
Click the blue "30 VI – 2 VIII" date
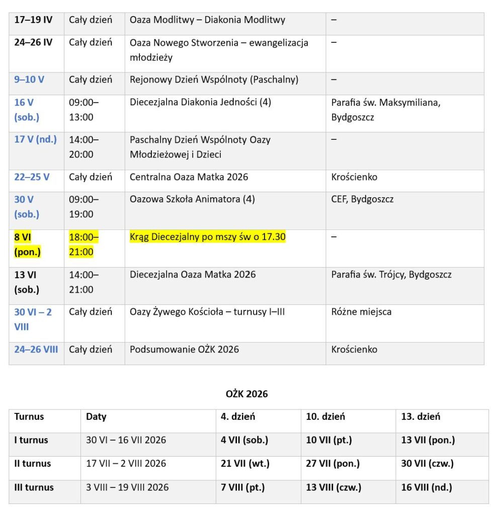33,319
